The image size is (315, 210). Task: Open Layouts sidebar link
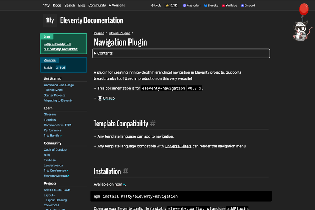(49, 195)
